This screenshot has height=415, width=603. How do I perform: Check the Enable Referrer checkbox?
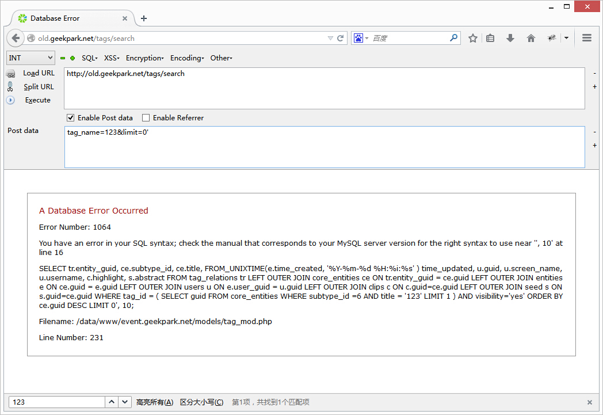pos(146,117)
